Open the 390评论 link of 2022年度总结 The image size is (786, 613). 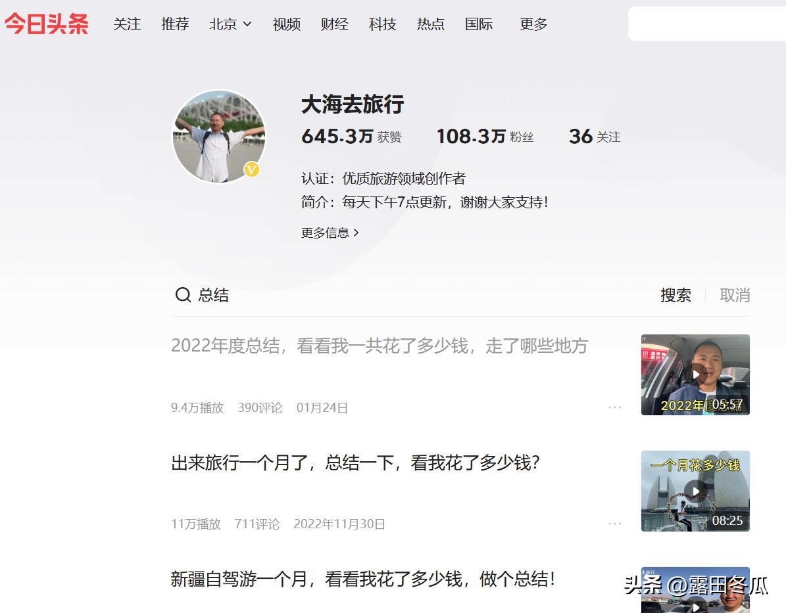click(x=260, y=407)
